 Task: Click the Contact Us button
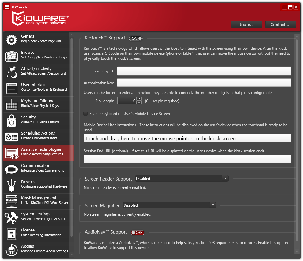tap(281, 25)
